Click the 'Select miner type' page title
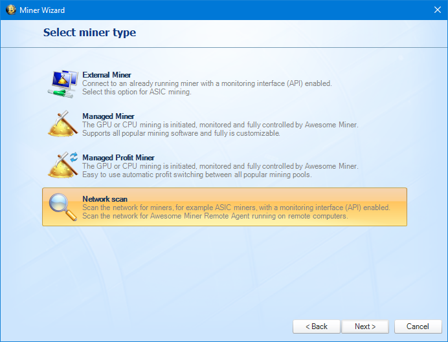 (x=89, y=32)
